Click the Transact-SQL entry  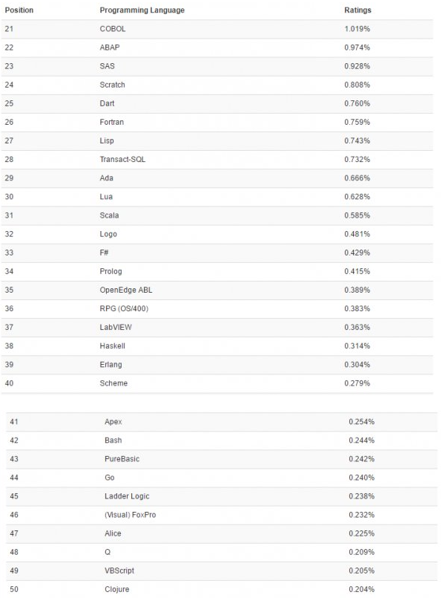[122, 159]
